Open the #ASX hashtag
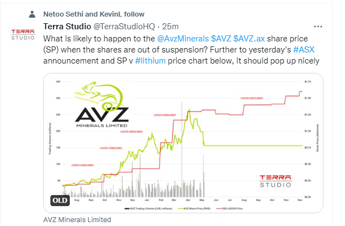 (x=304, y=50)
